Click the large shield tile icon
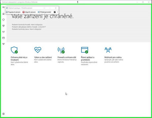This screenshot has height=118, width=152. [x=14, y=50]
